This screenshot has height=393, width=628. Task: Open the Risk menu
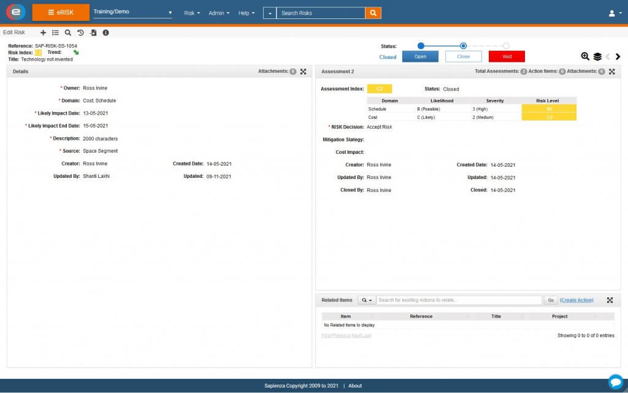coord(192,13)
